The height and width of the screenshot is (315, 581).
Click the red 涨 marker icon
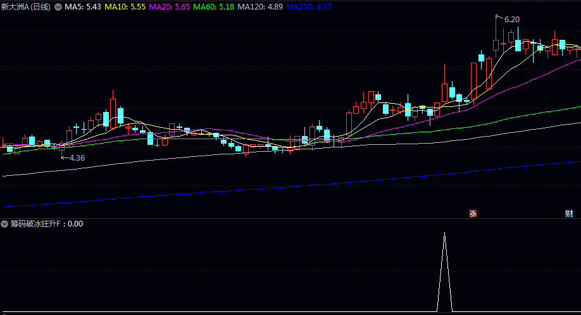(473, 214)
